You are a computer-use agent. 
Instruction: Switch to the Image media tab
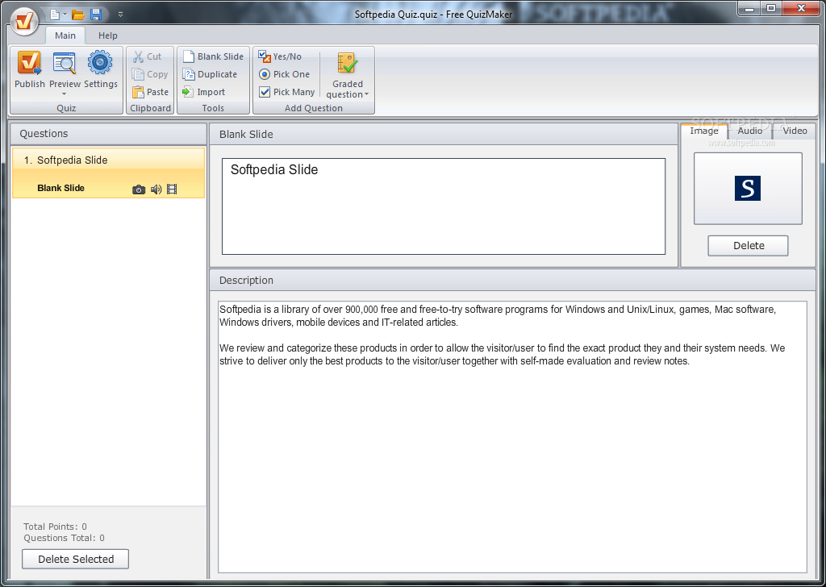click(x=703, y=131)
